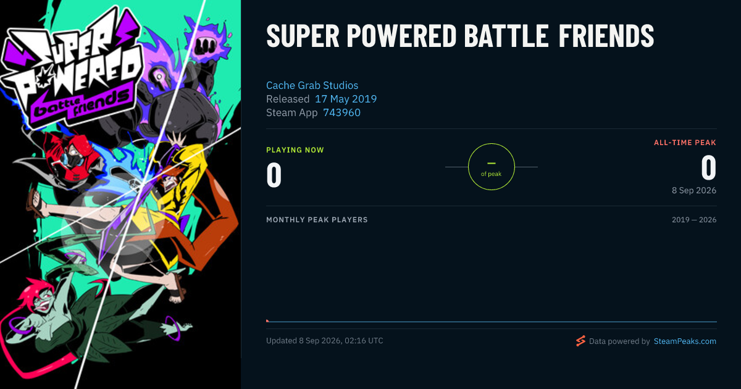This screenshot has height=389, width=741.
Task: Click the Data powered by text
Action: (x=619, y=341)
